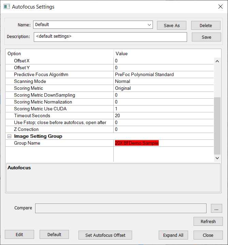Save the current settings
228x245 pixels.
tap(206, 37)
